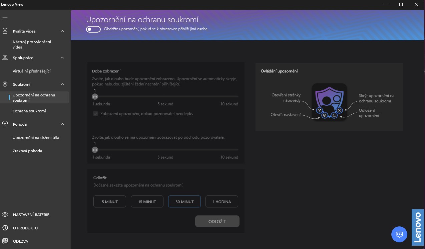Enable the privacy alert toggle switch
This screenshot has width=425, height=249.
click(93, 29)
